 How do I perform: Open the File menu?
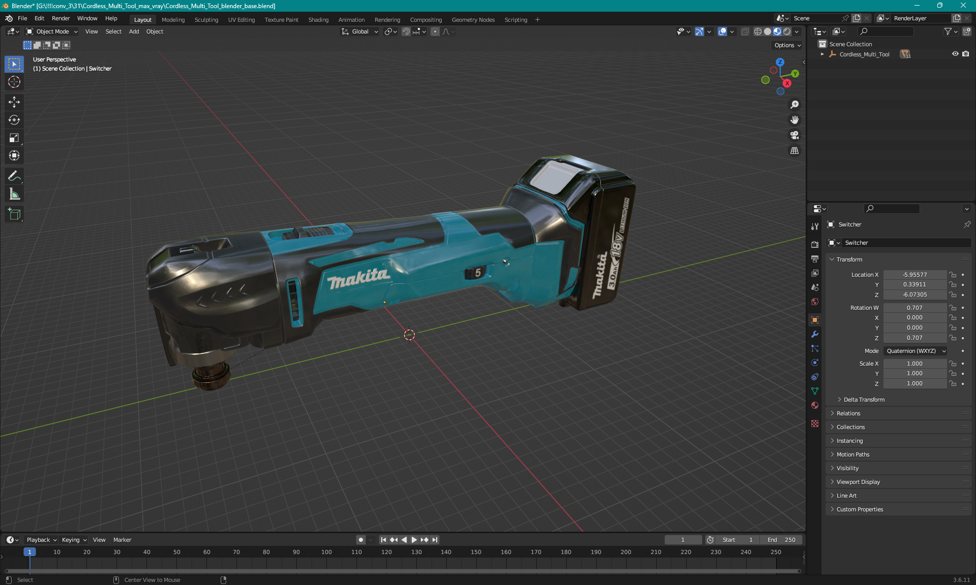pos(22,18)
